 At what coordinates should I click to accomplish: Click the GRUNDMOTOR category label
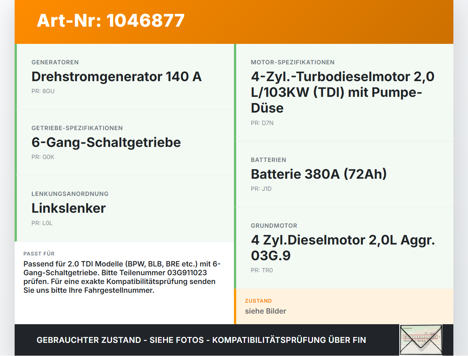pyautogui.click(x=274, y=226)
